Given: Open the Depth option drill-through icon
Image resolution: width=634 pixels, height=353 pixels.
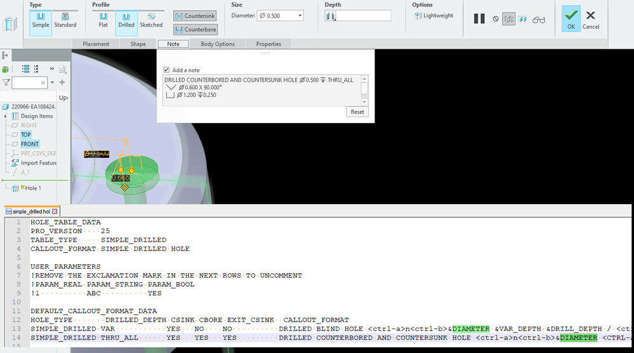Looking at the screenshot, I should coord(330,16).
